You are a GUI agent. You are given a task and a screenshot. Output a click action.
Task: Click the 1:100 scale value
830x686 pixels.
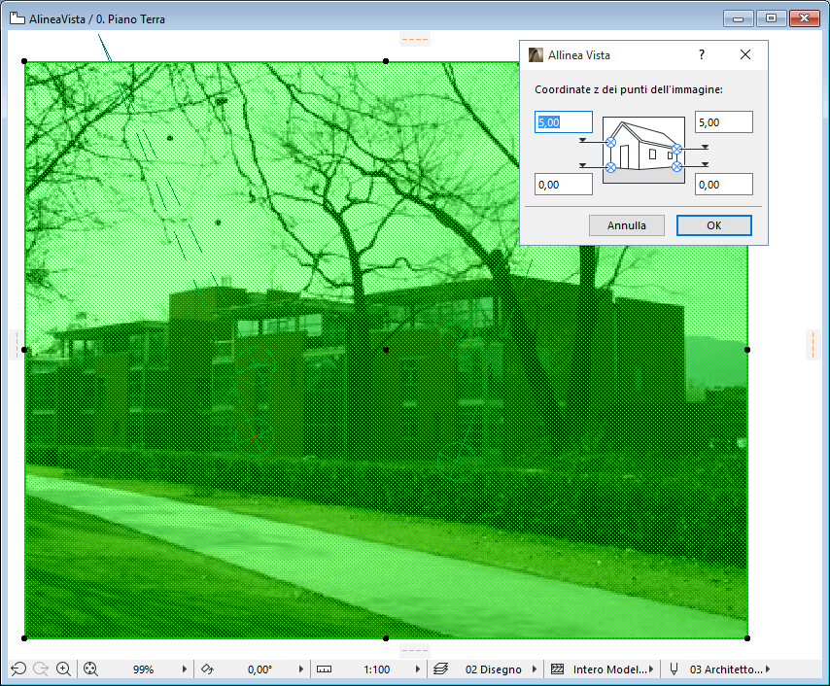click(376, 669)
